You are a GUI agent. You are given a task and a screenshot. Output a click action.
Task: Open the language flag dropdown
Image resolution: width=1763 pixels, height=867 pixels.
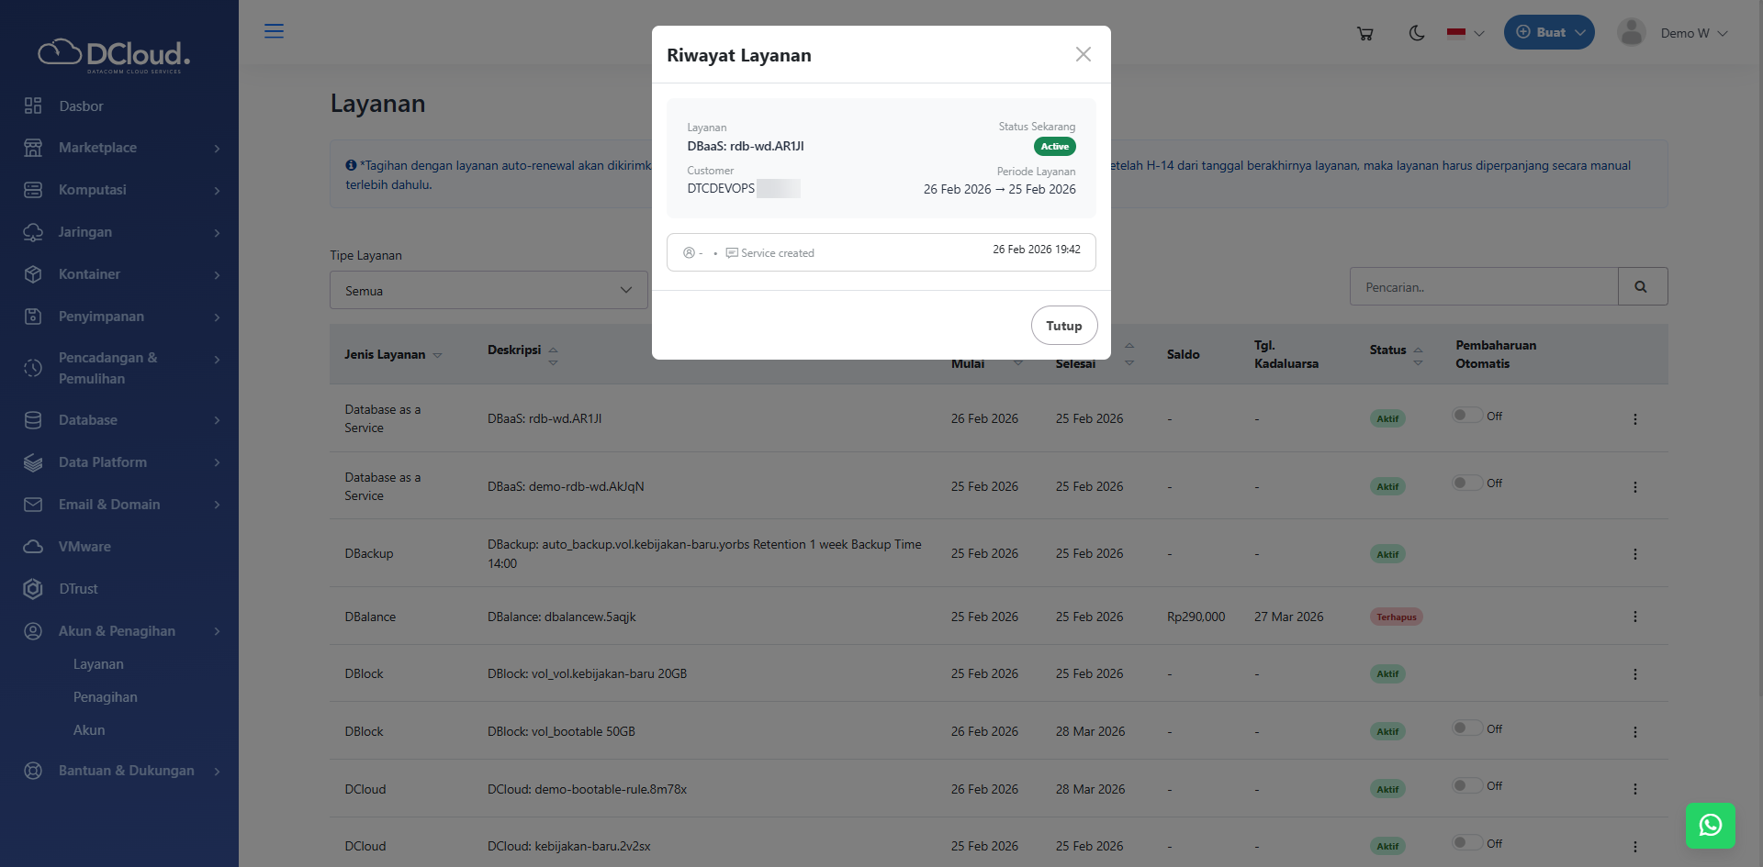click(x=1465, y=33)
